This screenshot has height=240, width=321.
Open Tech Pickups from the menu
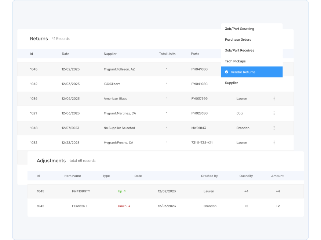tap(235, 61)
